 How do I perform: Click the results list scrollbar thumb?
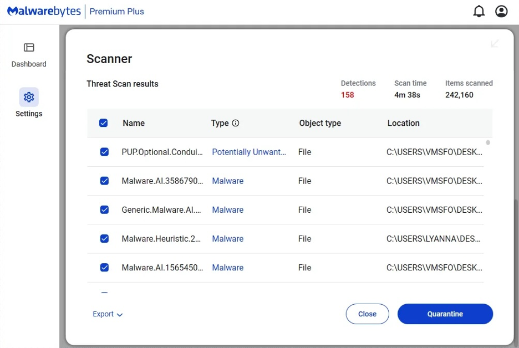coord(488,142)
